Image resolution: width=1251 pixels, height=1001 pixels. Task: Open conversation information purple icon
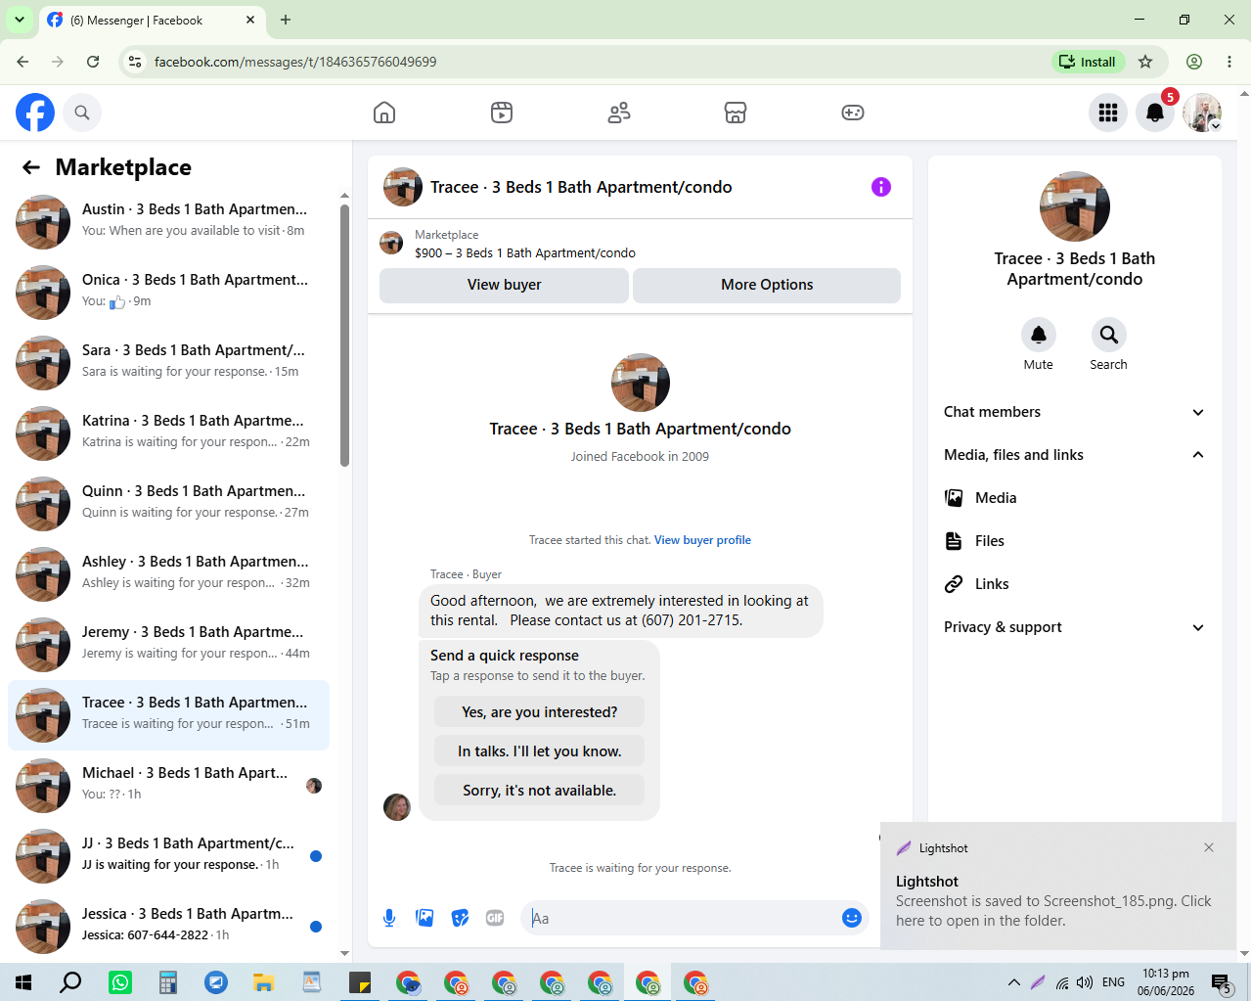881,187
